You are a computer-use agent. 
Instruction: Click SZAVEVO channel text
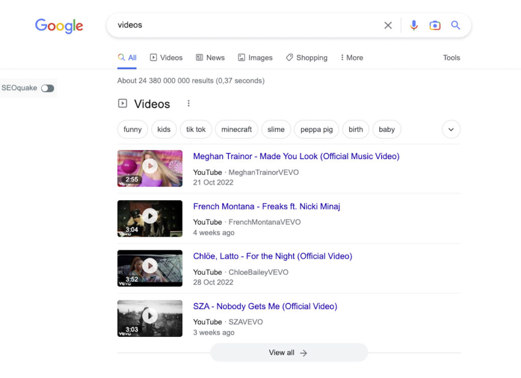(x=246, y=322)
